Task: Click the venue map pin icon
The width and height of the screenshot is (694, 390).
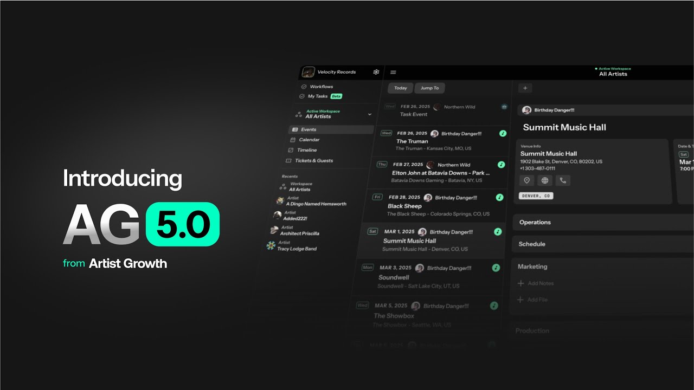Action: coord(526,180)
